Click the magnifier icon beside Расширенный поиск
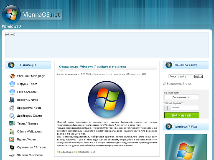The image size is (214, 160). coord(164,84)
